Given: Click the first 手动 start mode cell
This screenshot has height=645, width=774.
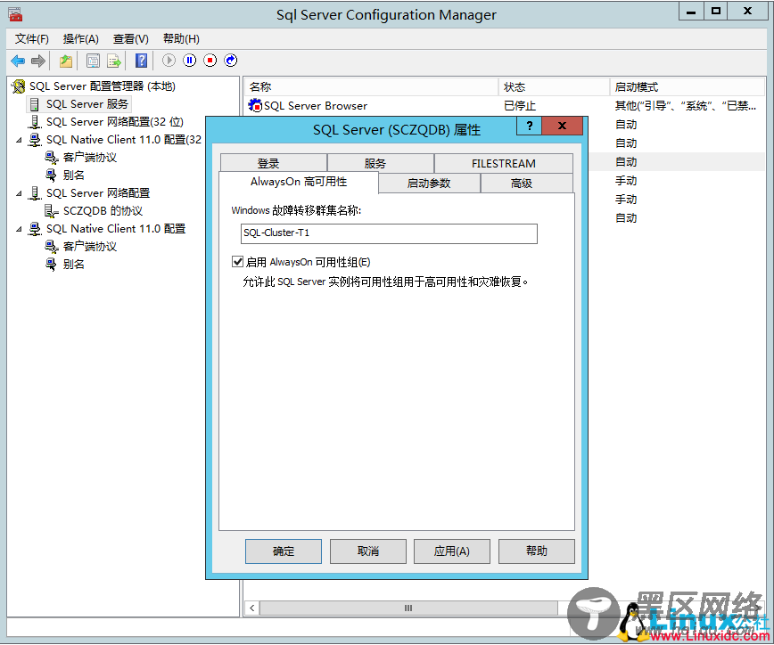Looking at the screenshot, I should [626, 181].
